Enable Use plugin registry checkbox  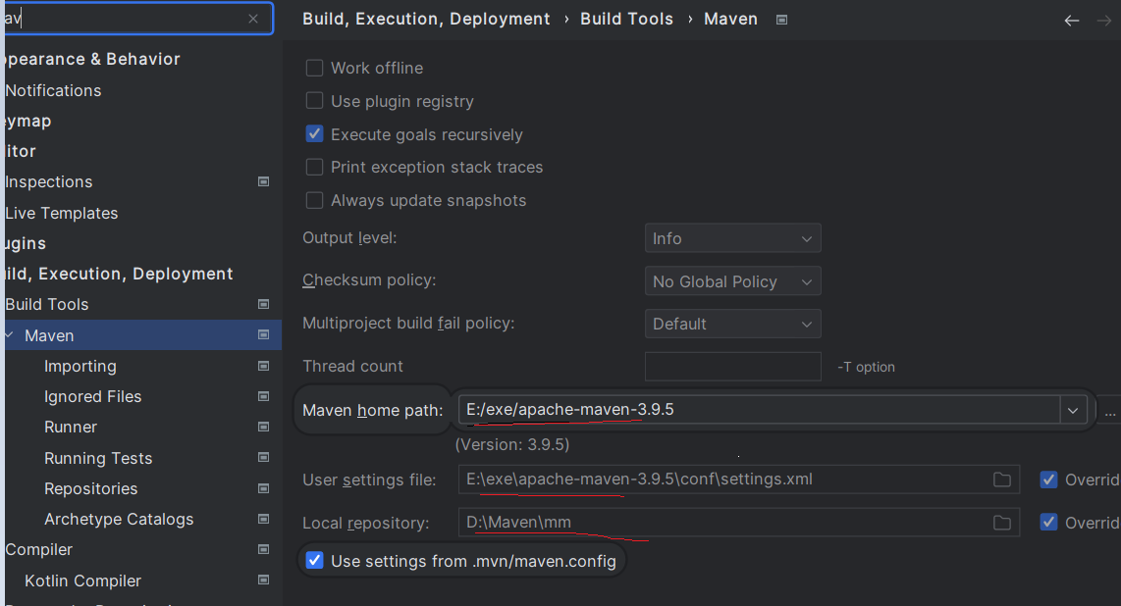pyautogui.click(x=314, y=101)
